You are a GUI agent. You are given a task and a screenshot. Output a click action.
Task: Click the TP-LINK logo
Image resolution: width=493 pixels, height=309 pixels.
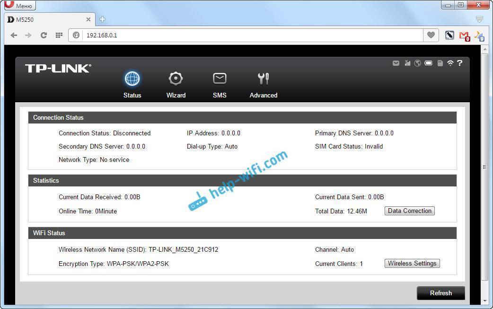(x=58, y=68)
